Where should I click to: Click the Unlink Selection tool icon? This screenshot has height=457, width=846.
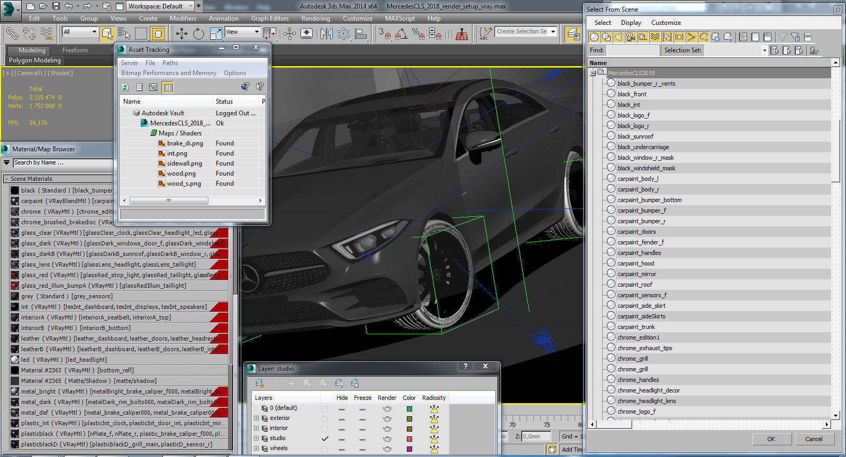point(30,33)
